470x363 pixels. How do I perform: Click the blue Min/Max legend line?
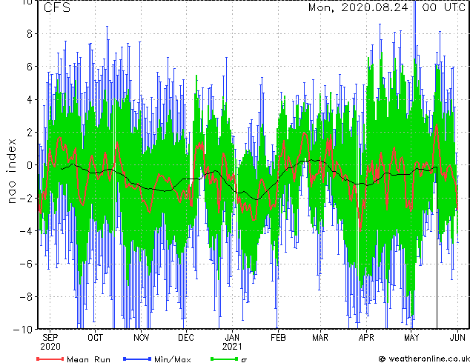coord(137,359)
